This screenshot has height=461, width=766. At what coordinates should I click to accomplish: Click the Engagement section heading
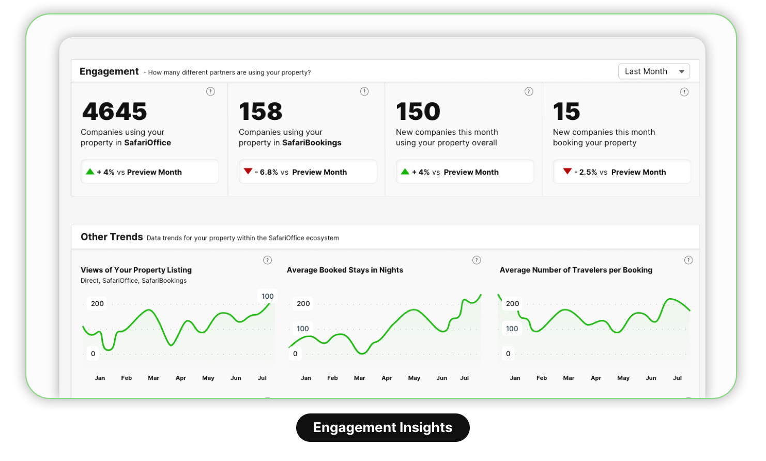coord(109,71)
